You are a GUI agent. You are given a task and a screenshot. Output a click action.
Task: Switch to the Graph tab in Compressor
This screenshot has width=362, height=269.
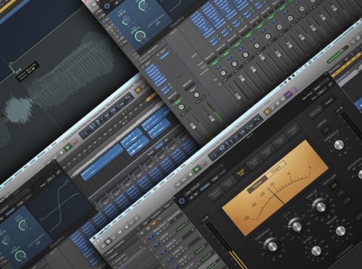[276, 168]
